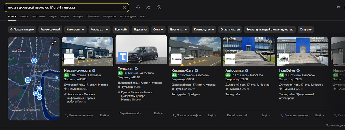Click the Autogansa logo on the photo
This screenshot has height=130, width=345.
(230, 59)
